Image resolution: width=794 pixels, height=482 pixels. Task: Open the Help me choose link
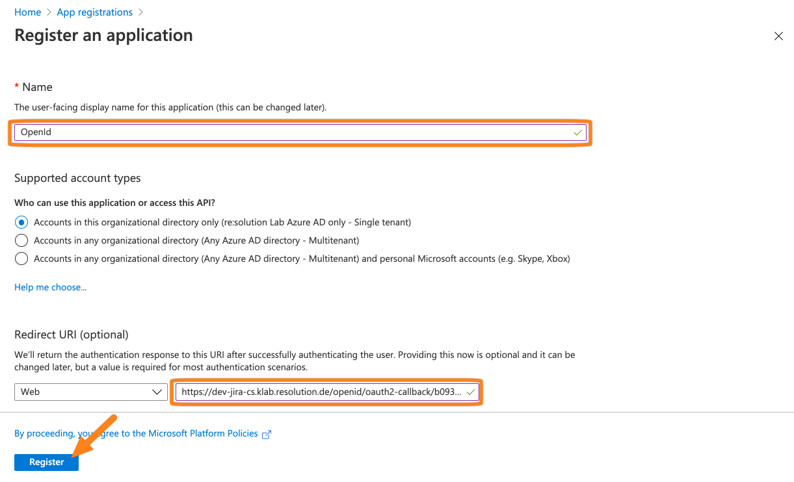[50, 286]
